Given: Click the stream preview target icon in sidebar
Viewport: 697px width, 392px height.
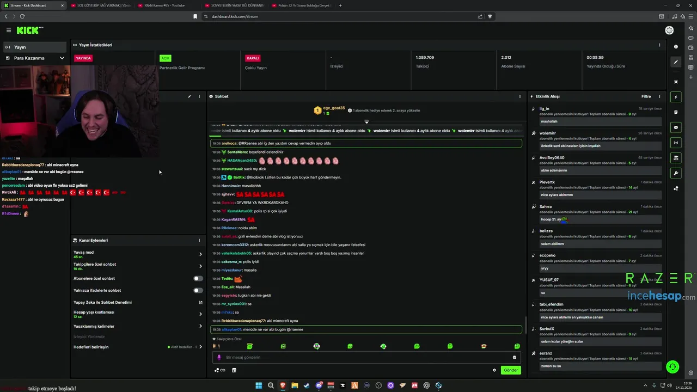Looking at the screenshot, I should pos(676,82).
